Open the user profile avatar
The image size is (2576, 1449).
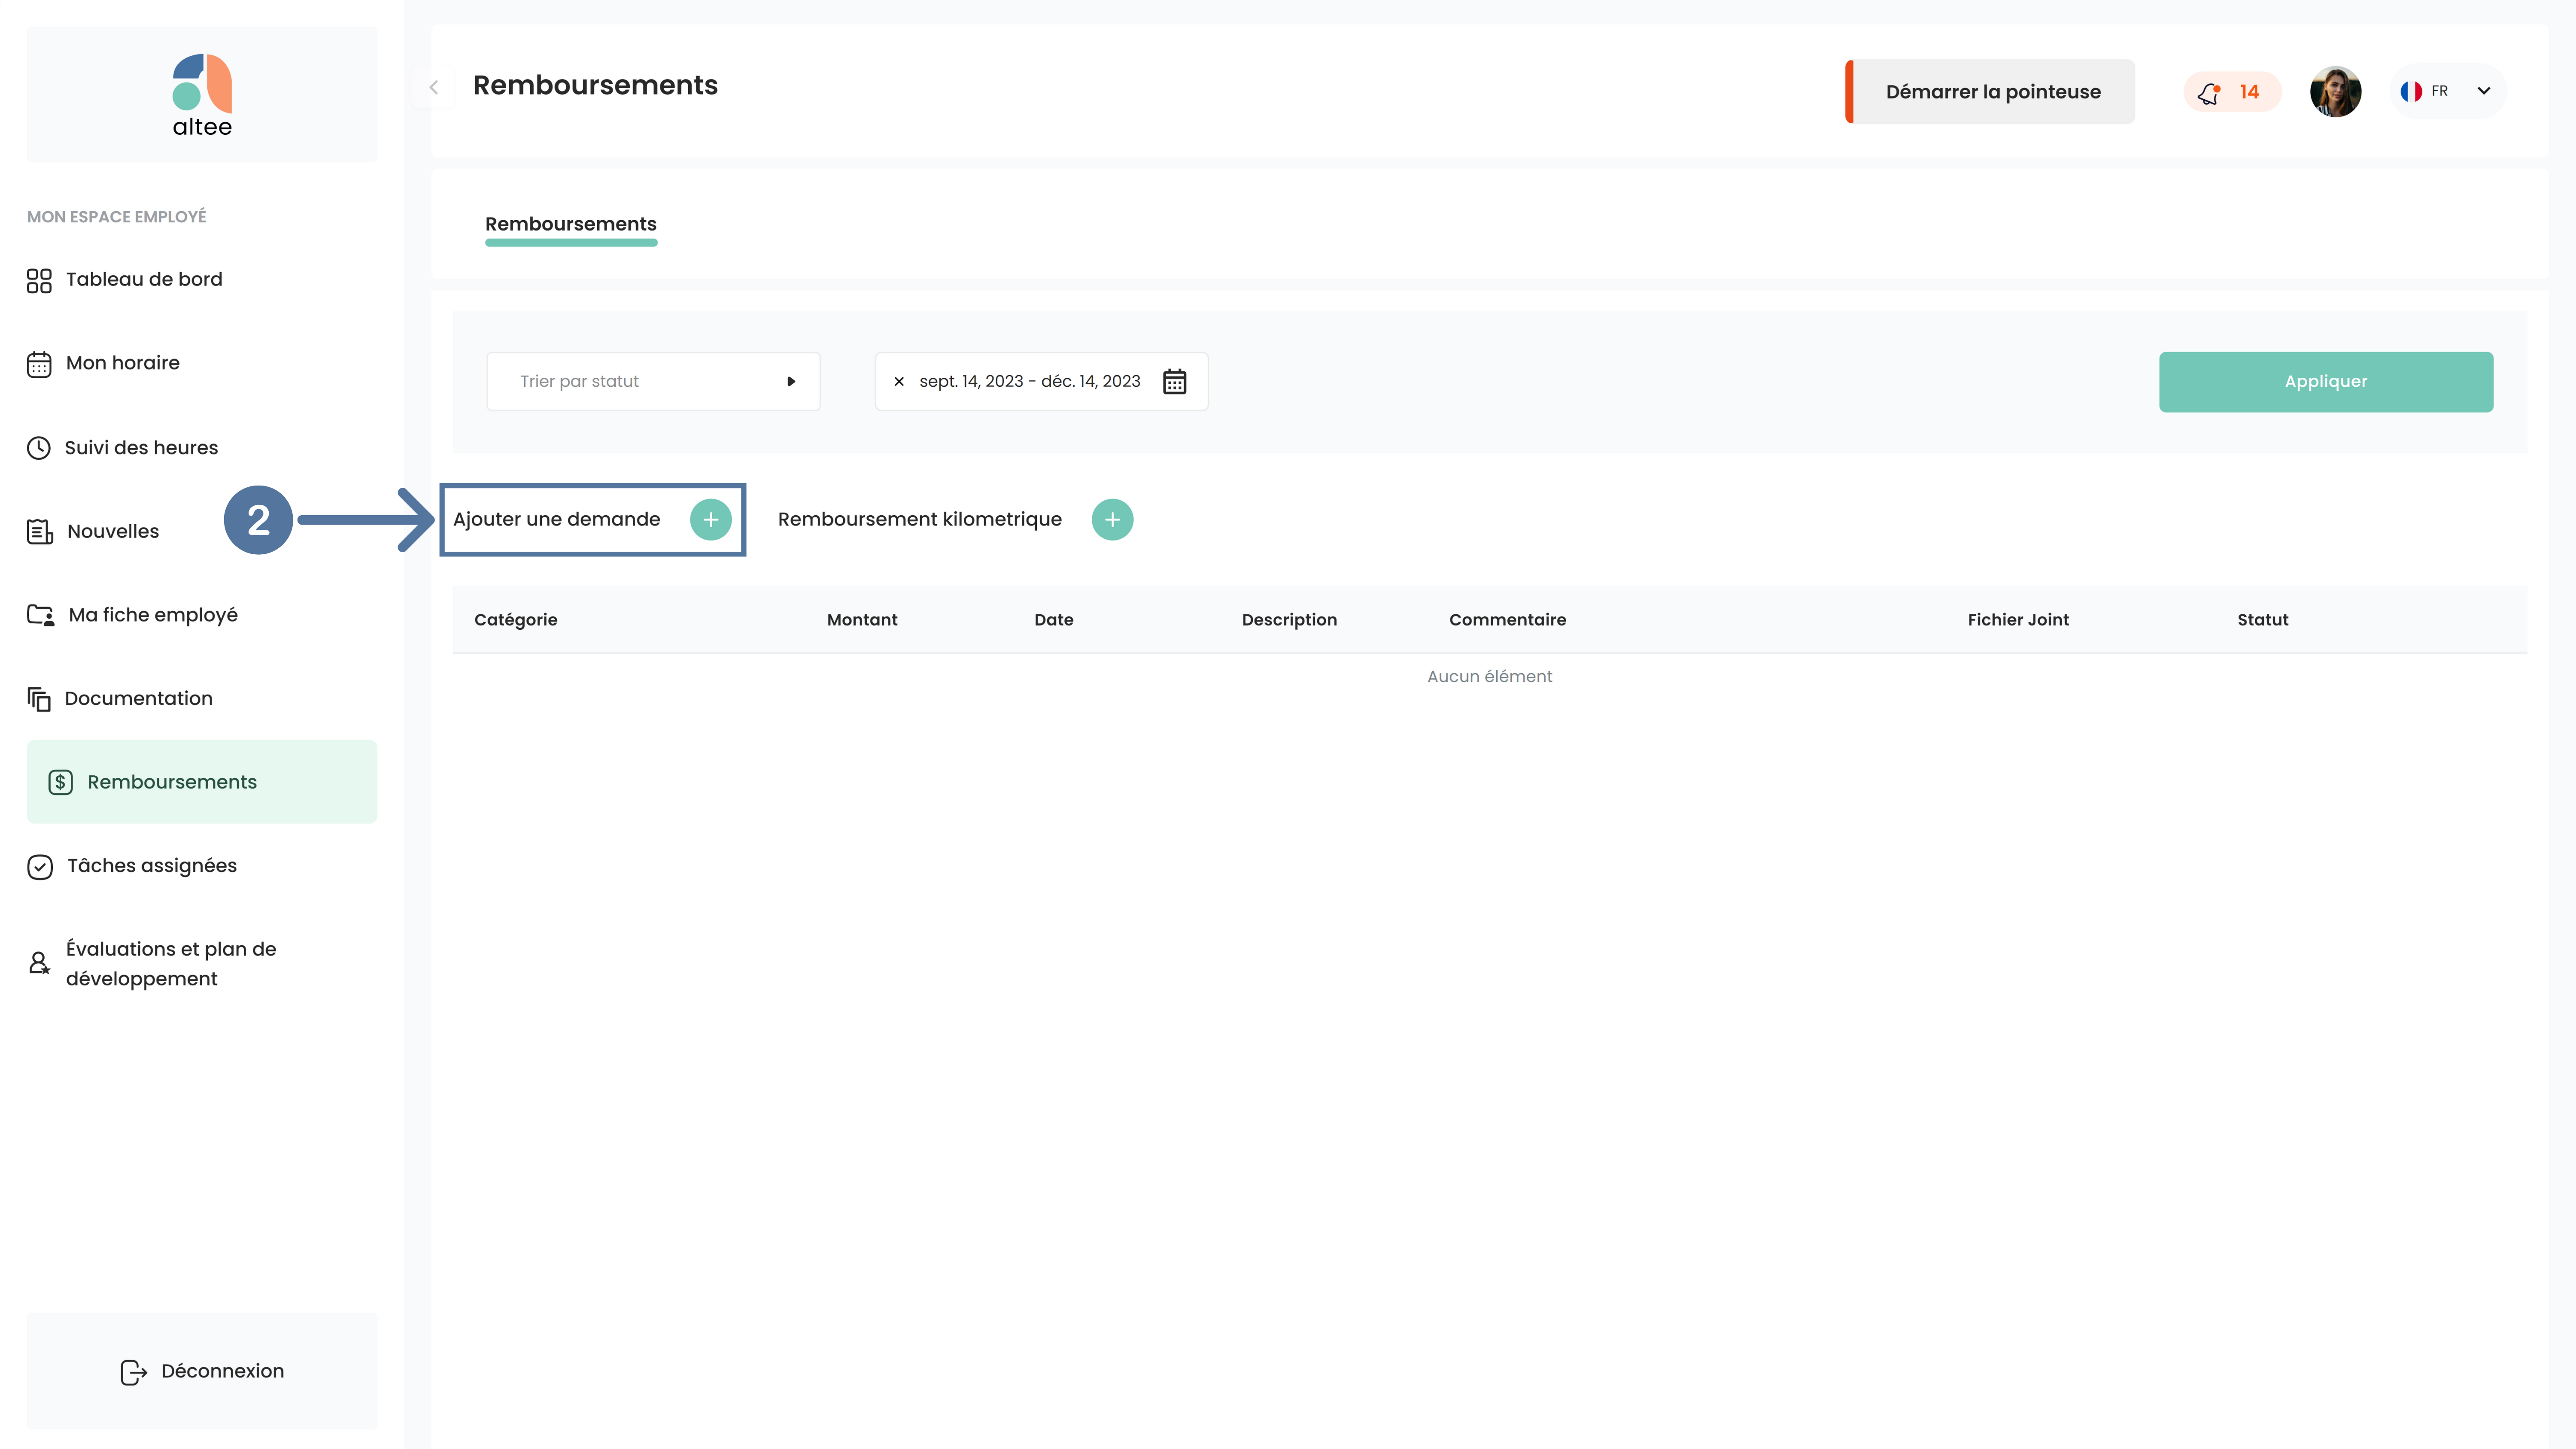coord(2335,92)
